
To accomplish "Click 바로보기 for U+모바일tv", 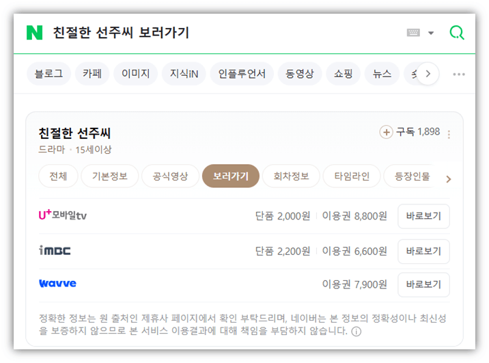I will click(423, 216).
